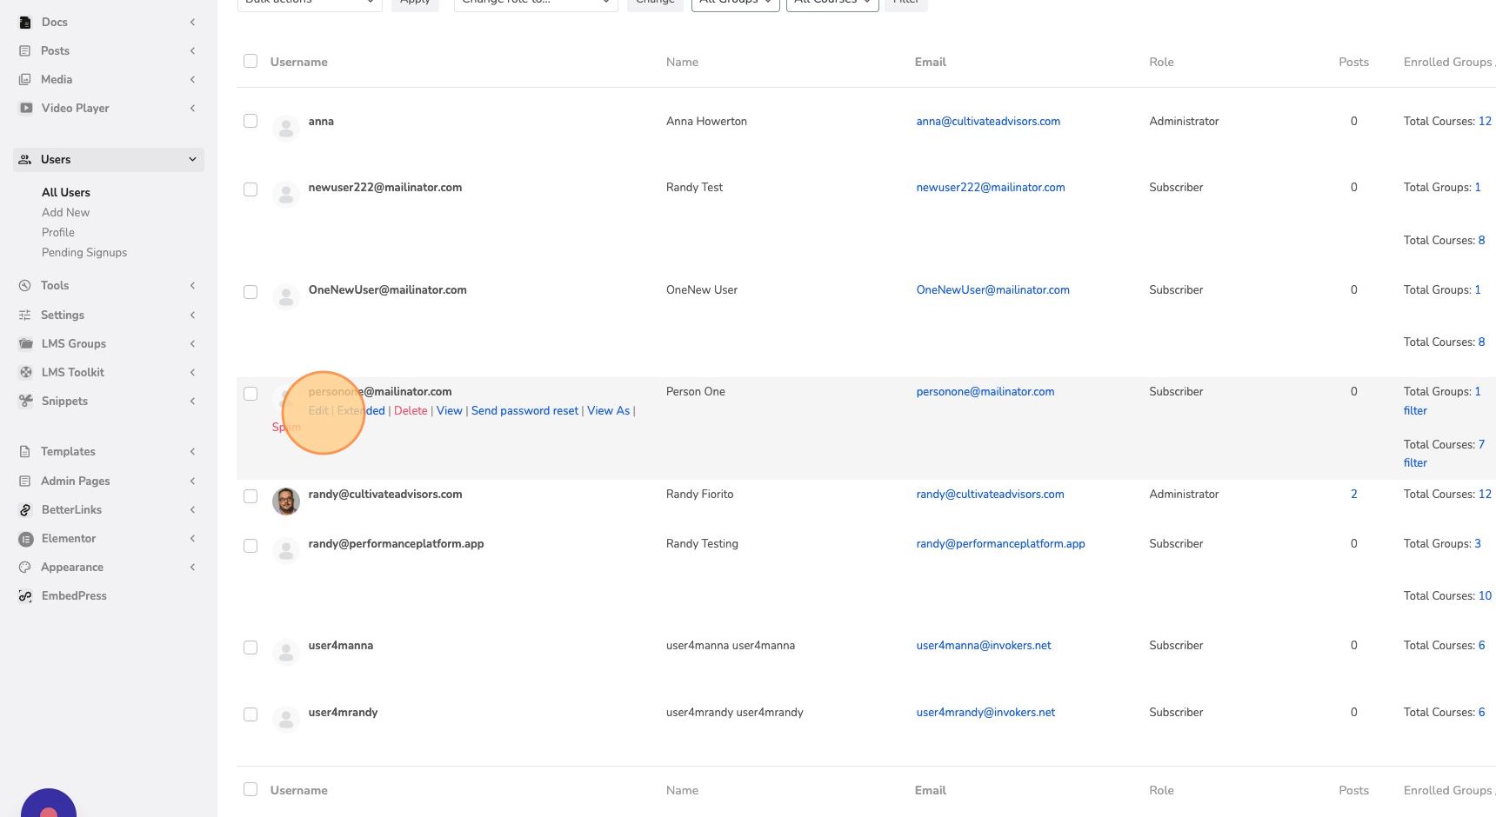Click the Templates sidebar icon

[25, 452]
